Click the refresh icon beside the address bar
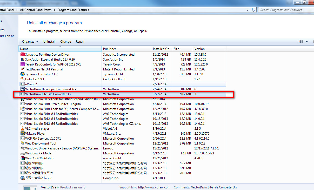This screenshot has width=314, height=190. click(x=253, y=10)
